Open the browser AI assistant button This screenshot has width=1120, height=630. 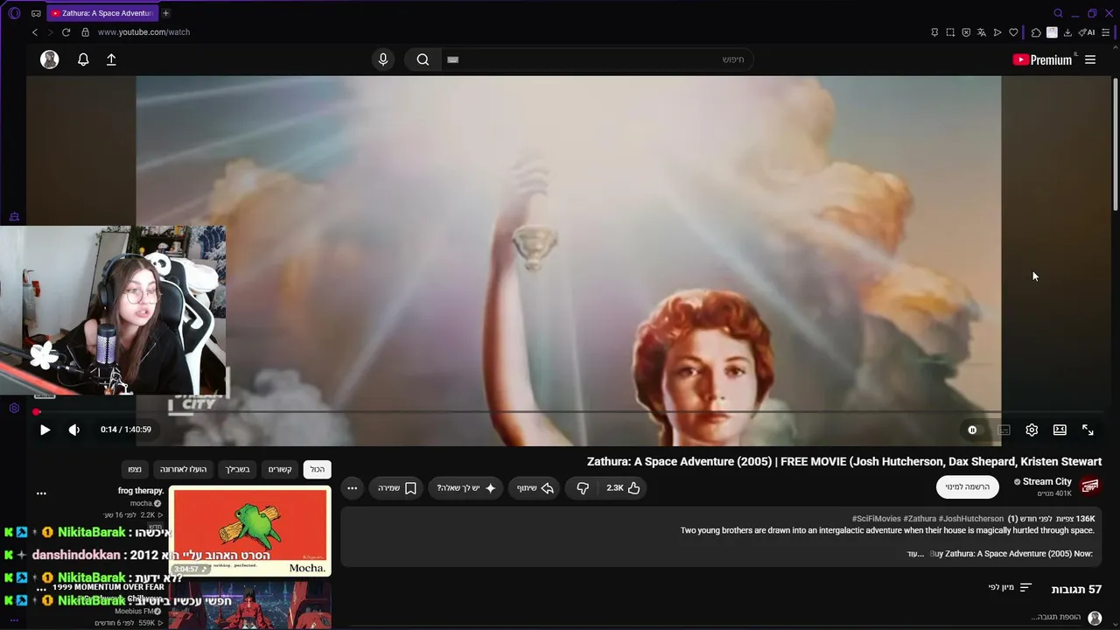pyautogui.click(x=1087, y=32)
